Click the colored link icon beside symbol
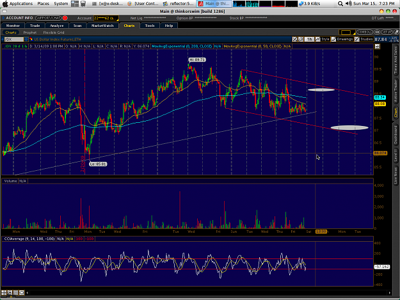 pyautogui.click(x=31, y=39)
